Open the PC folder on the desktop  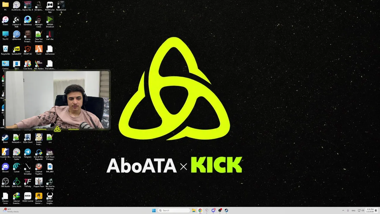coord(5,6)
